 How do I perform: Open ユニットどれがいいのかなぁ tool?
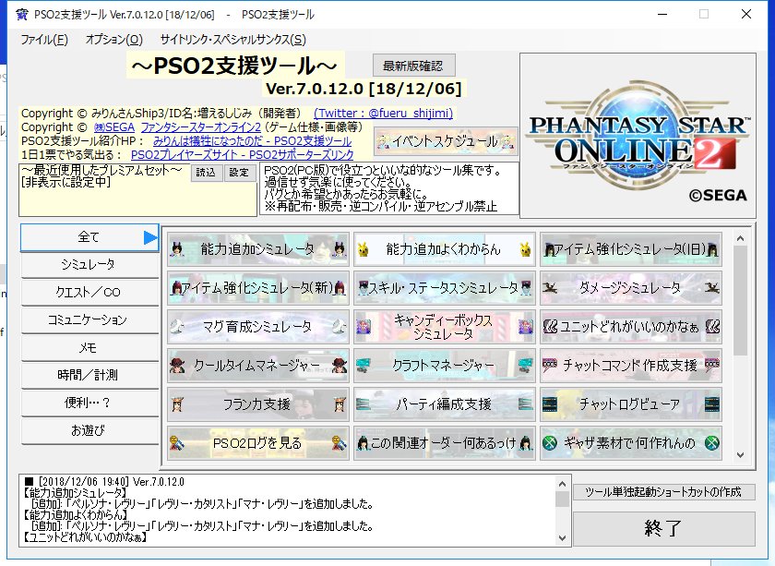631,327
